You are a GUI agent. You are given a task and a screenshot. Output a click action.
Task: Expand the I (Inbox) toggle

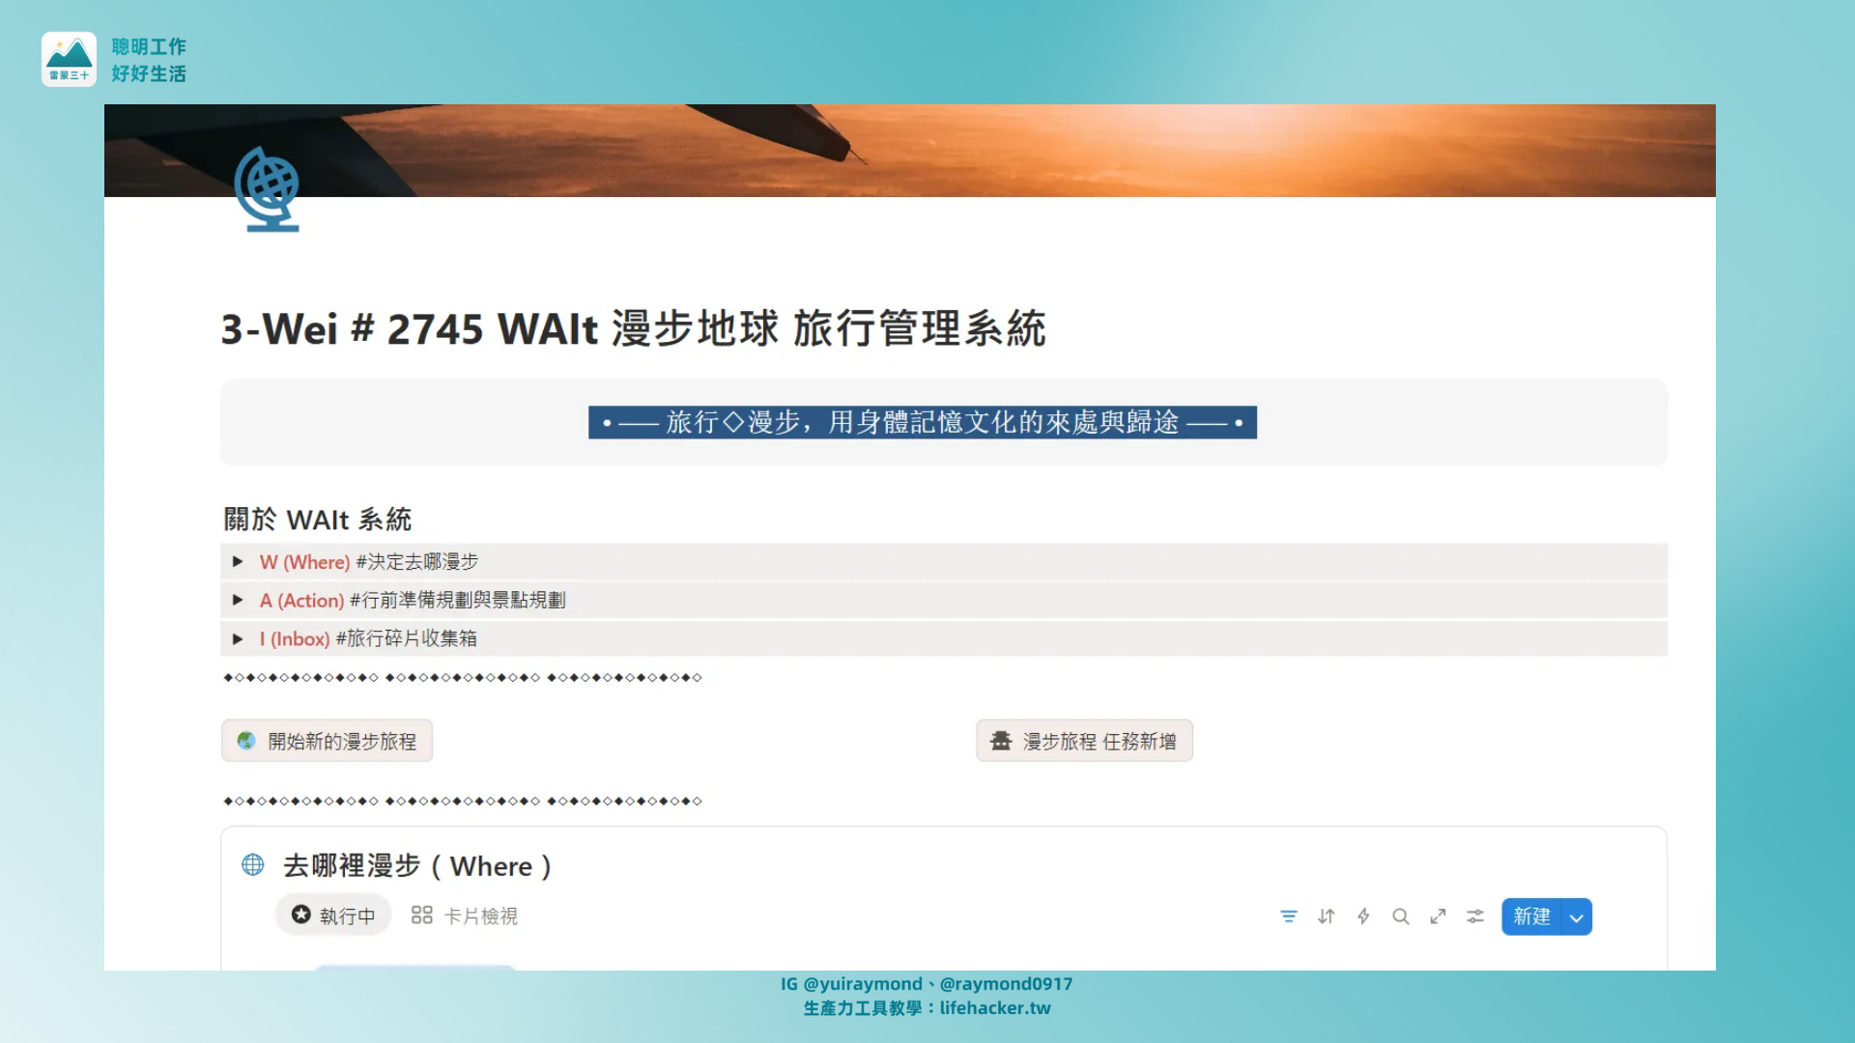(x=238, y=638)
